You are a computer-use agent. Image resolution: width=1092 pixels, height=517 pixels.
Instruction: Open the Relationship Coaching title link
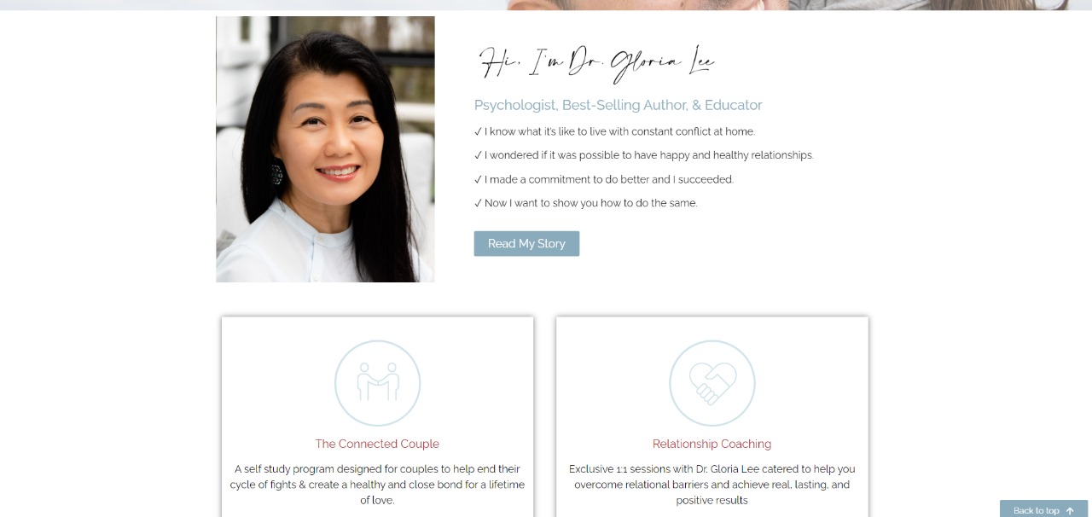[x=712, y=444]
